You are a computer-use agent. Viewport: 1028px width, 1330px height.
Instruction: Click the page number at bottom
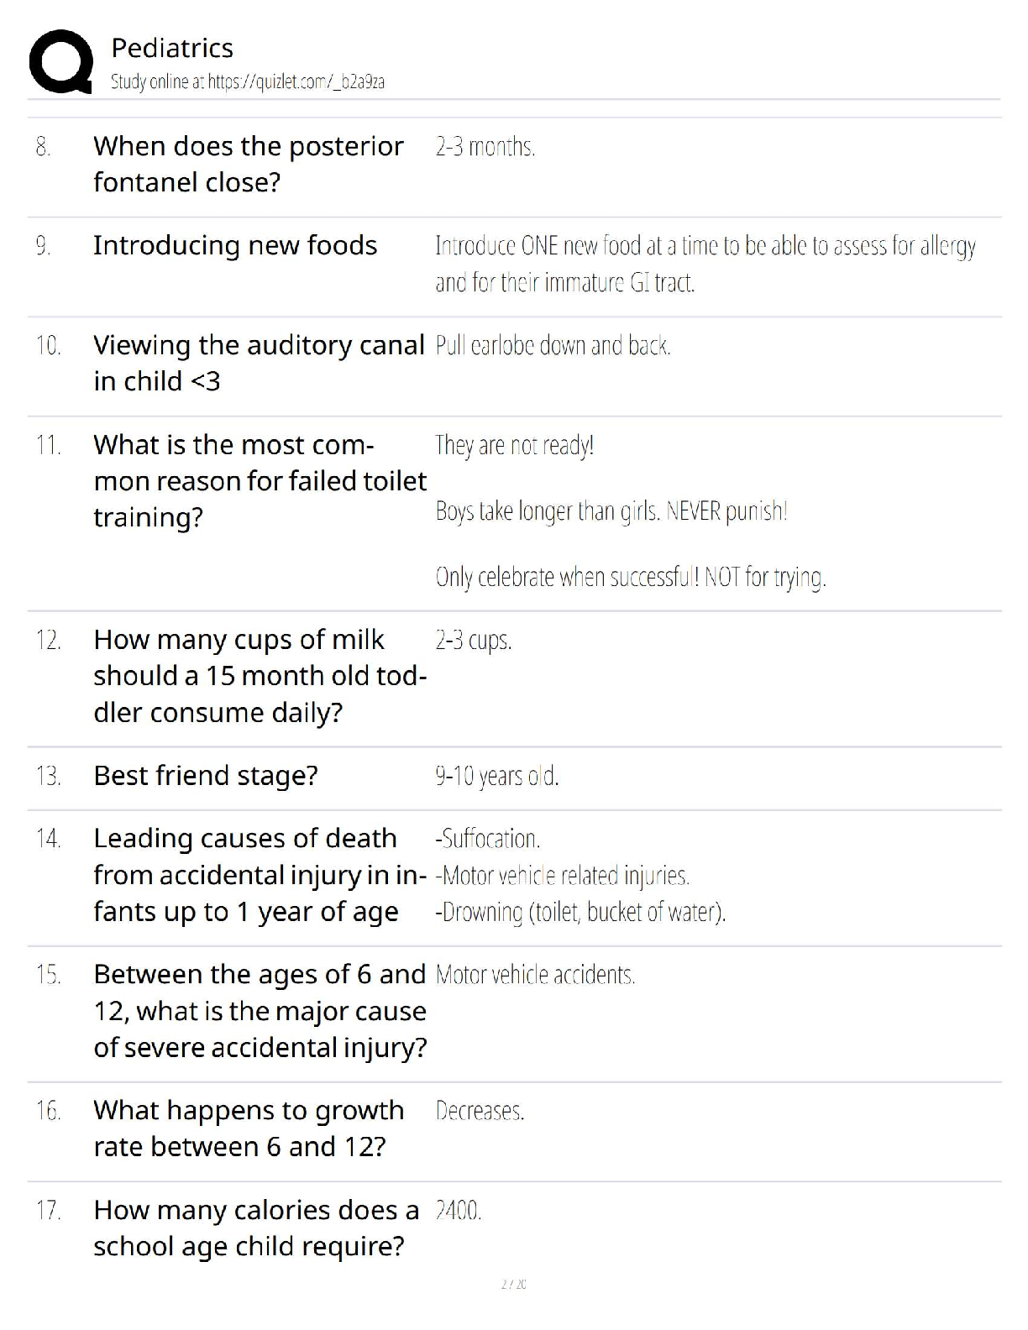tap(513, 1284)
